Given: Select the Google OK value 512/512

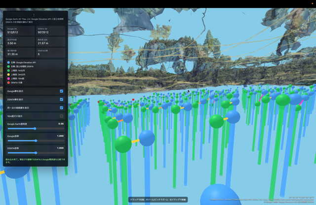Looking at the screenshot, I should tap(13, 33).
